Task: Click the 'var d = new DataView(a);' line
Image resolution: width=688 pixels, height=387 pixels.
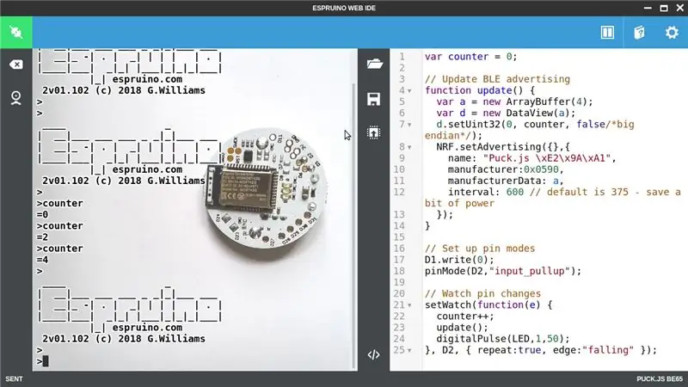Action: 506,113
